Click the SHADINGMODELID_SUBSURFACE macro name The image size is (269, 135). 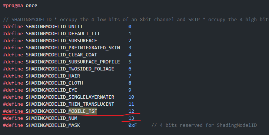(61, 41)
